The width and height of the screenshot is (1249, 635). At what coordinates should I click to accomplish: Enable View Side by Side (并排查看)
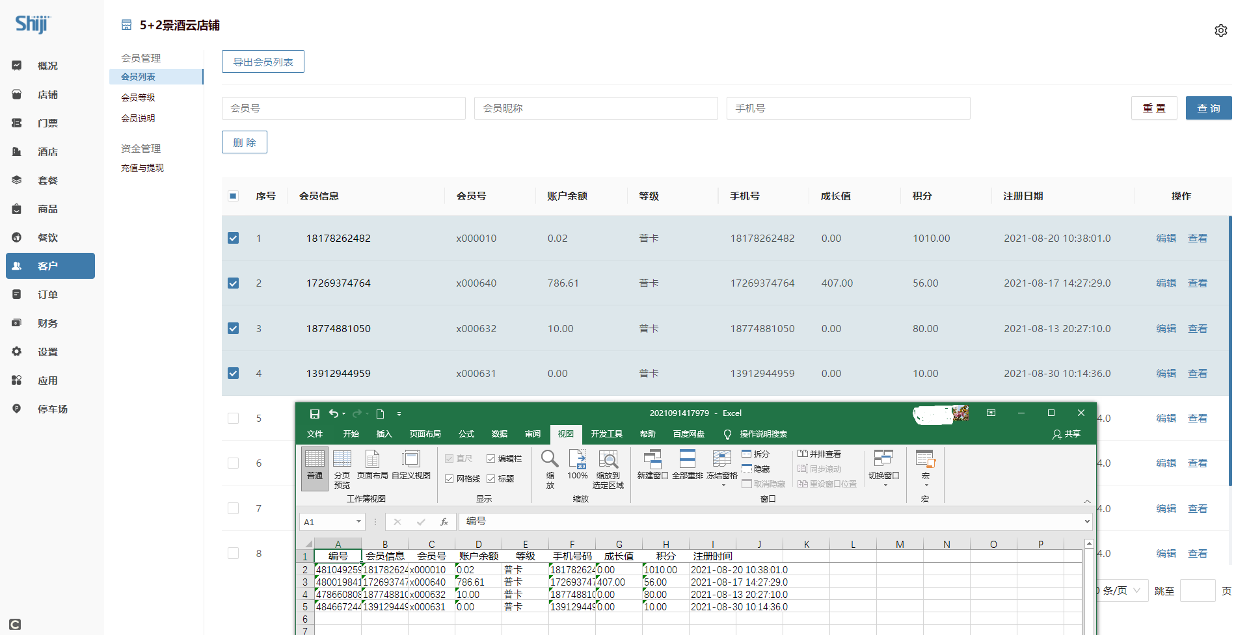(820, 454)
